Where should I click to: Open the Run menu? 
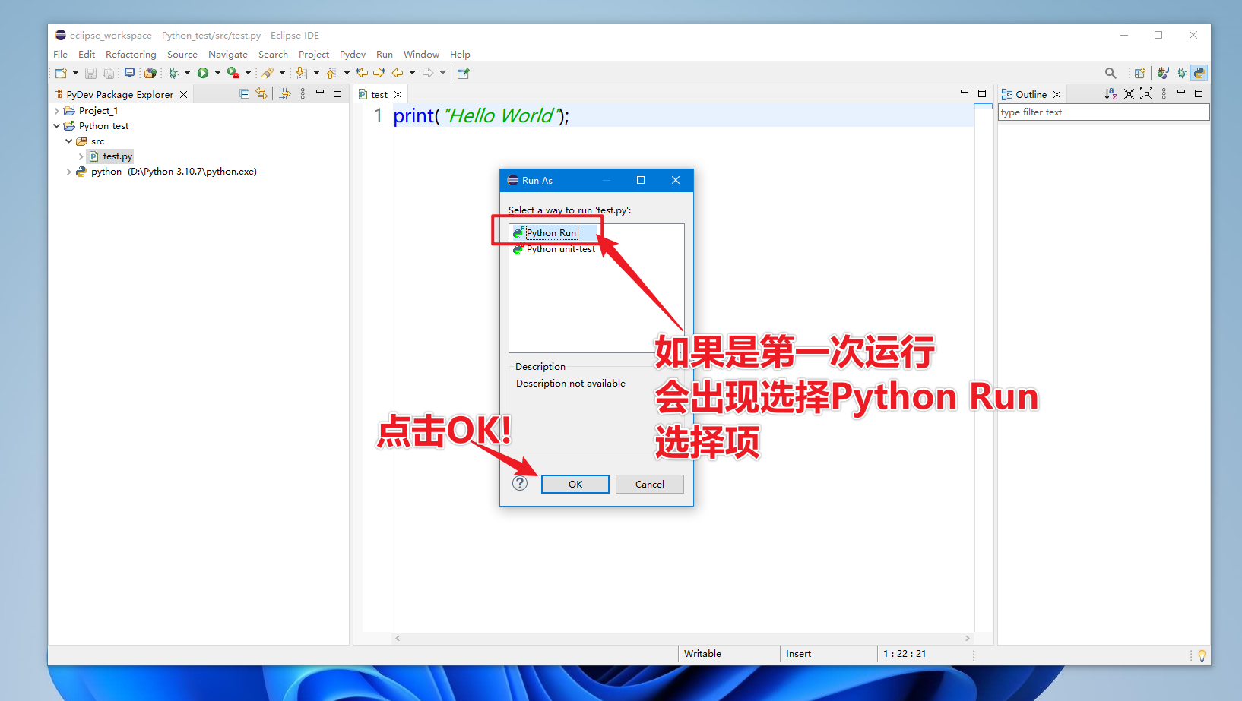[385, 55]
